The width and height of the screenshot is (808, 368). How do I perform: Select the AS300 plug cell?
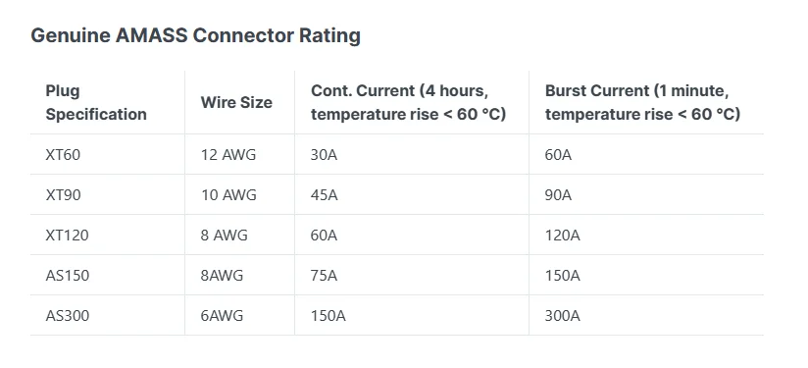(67, 315)
